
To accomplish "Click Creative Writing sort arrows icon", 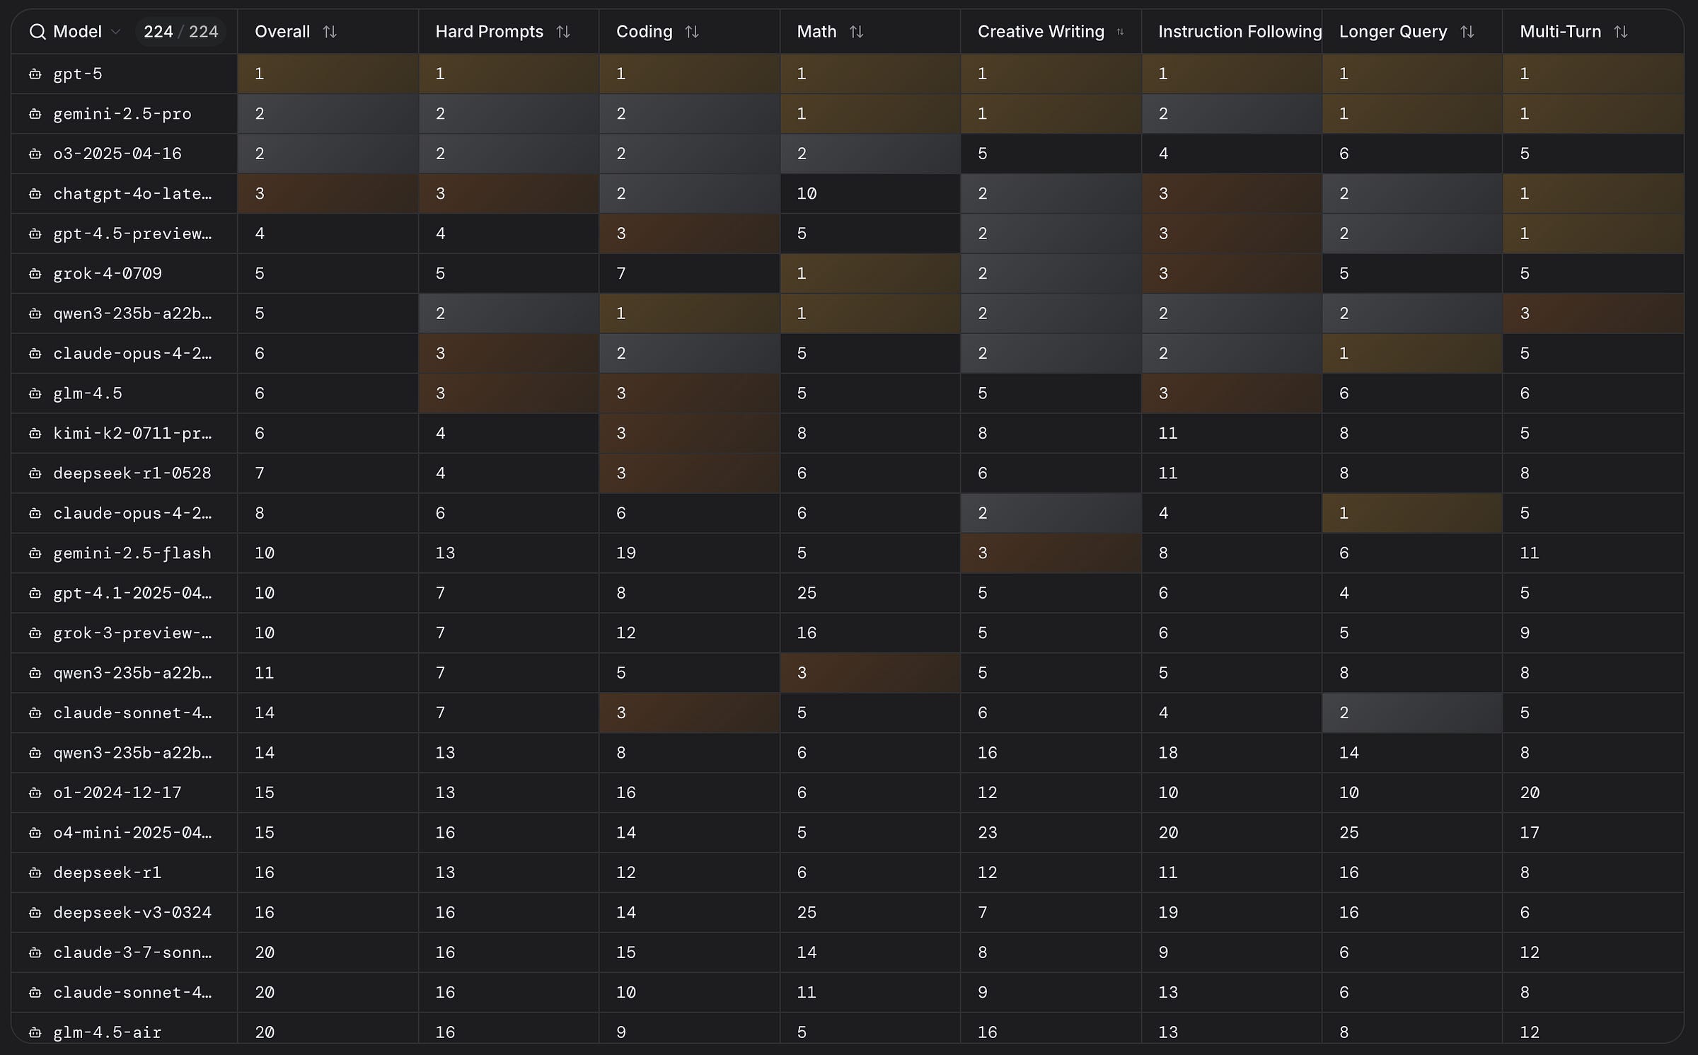I will point(1120,32).
